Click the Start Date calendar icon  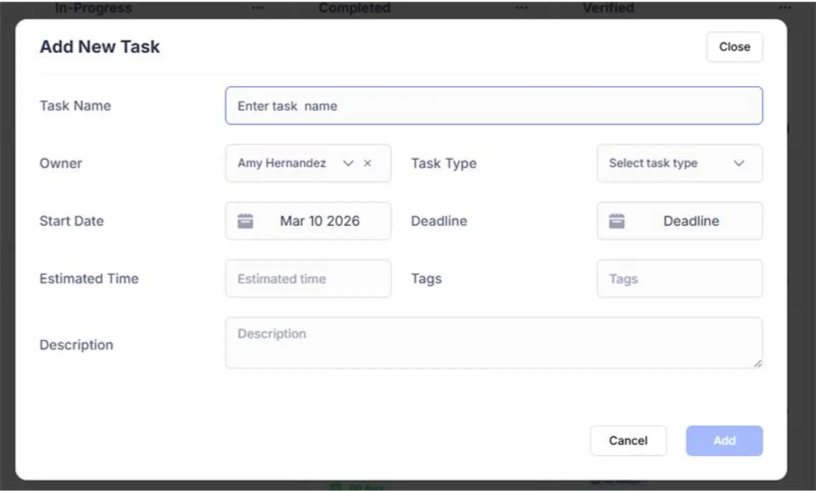pyautogui.click(x=245, y=221)
